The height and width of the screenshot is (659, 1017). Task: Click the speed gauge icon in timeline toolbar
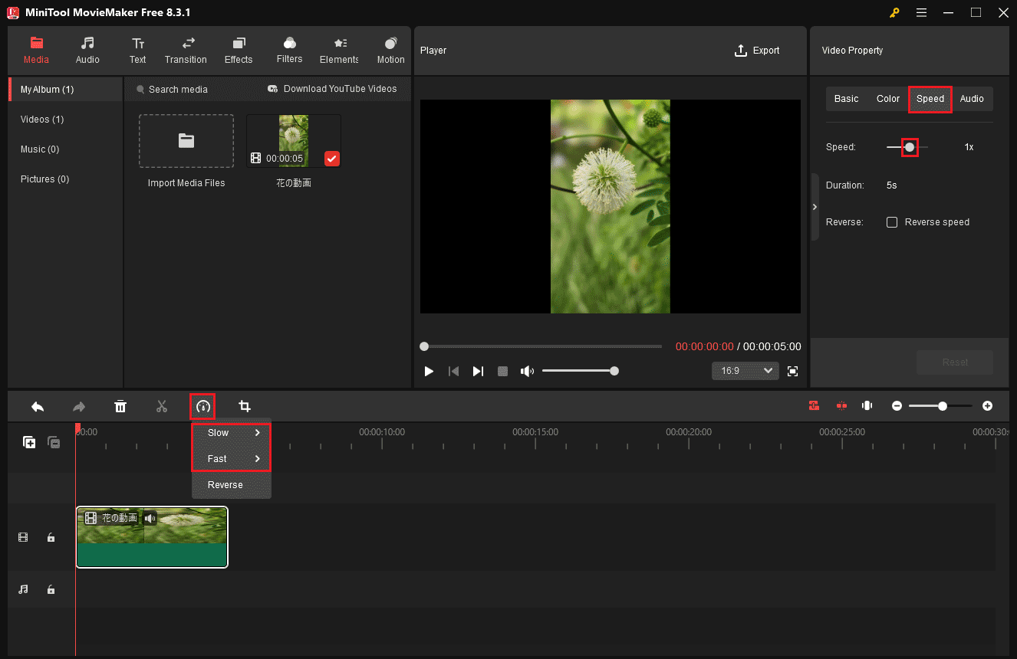point(202,406)
